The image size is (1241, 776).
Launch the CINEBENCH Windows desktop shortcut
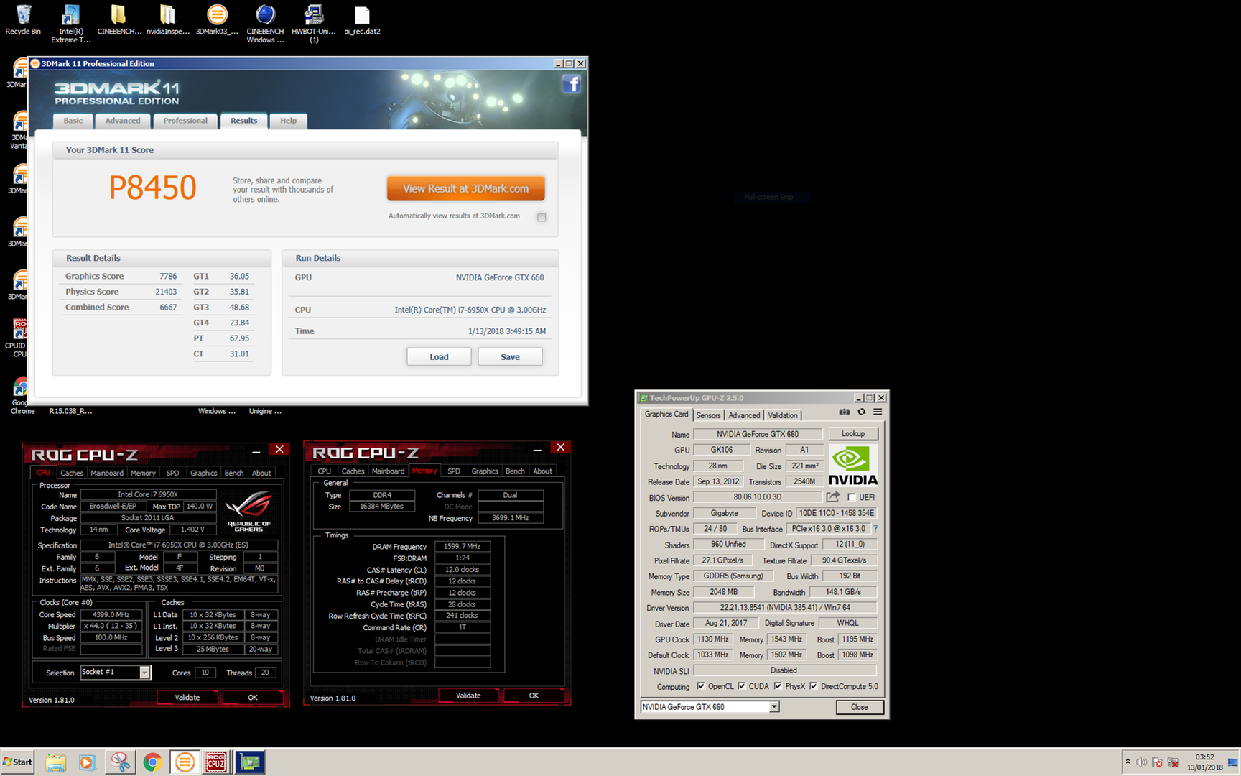pyautogui.click(x=266, y=23)
